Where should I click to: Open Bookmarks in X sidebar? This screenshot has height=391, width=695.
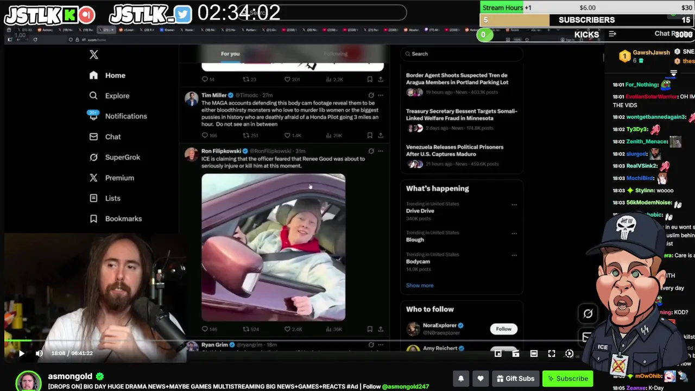[x=116, y=219]
